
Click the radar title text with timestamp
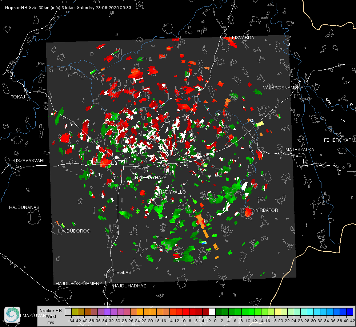point(68,8)
